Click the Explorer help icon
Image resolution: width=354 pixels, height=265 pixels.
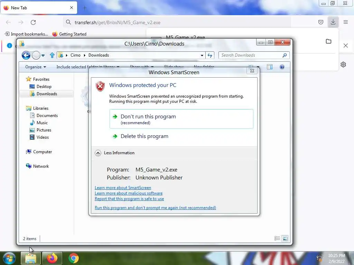pos(282,67)
